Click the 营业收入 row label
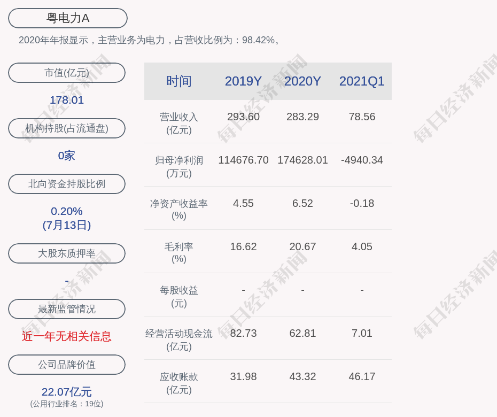The image size is (497, 417). [x=179, y=123]
